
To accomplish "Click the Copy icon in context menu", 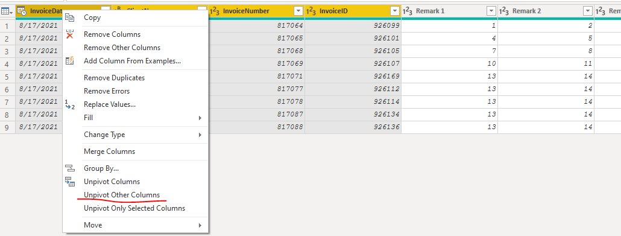I will click(x=70, y=17).
